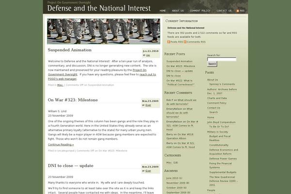Click the Search button

tap(212, 64)
